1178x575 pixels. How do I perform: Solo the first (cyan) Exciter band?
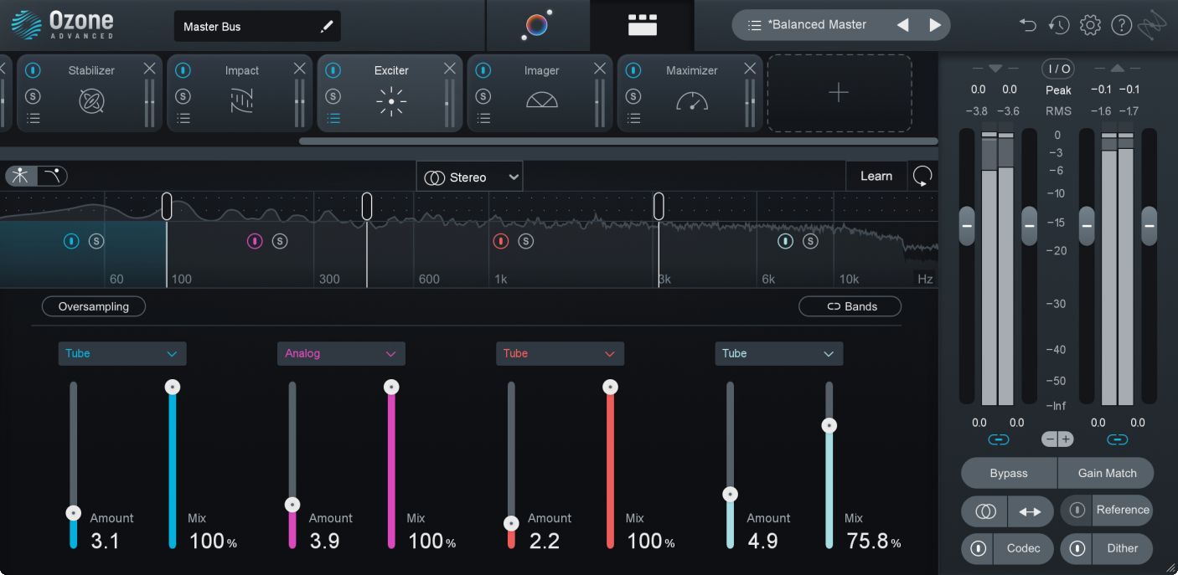(x=96, y=241)
